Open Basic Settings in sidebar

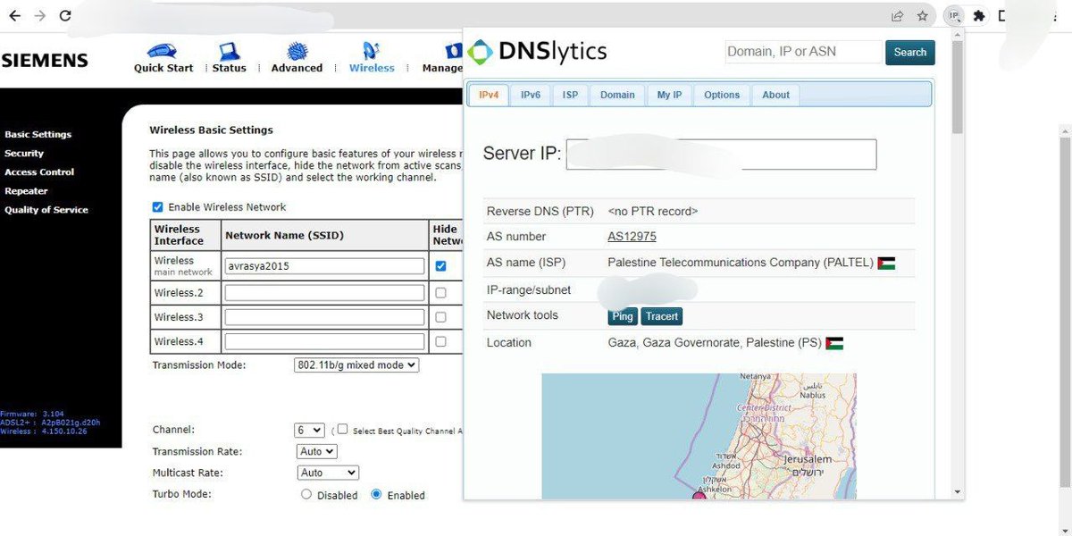38,135
